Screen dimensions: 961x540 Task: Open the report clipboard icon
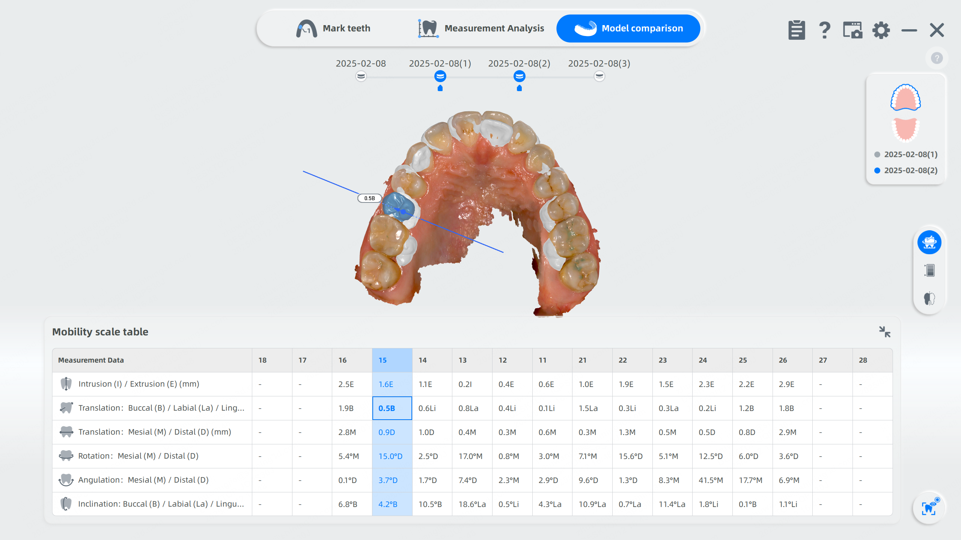(797, 30)
